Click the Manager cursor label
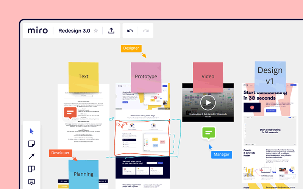303x189 pixels. pyautogui.click(x=222, y=155)
